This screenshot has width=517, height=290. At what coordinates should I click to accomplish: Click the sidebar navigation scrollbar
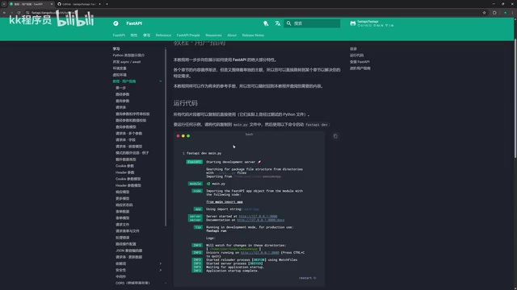[x=166, y=138]
